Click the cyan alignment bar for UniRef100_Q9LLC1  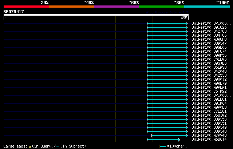[x=167, y=100]
